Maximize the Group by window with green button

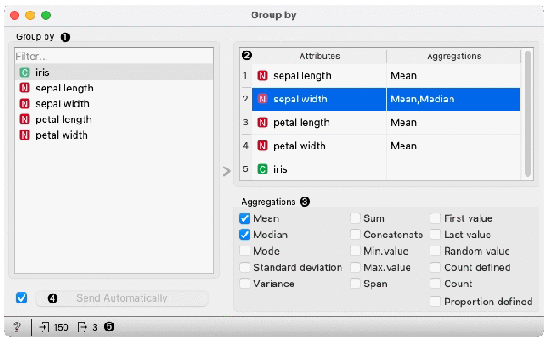pos(45,15)
